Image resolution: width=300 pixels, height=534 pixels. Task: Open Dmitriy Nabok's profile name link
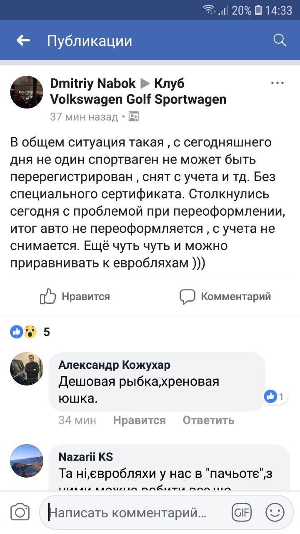[92, 83]
